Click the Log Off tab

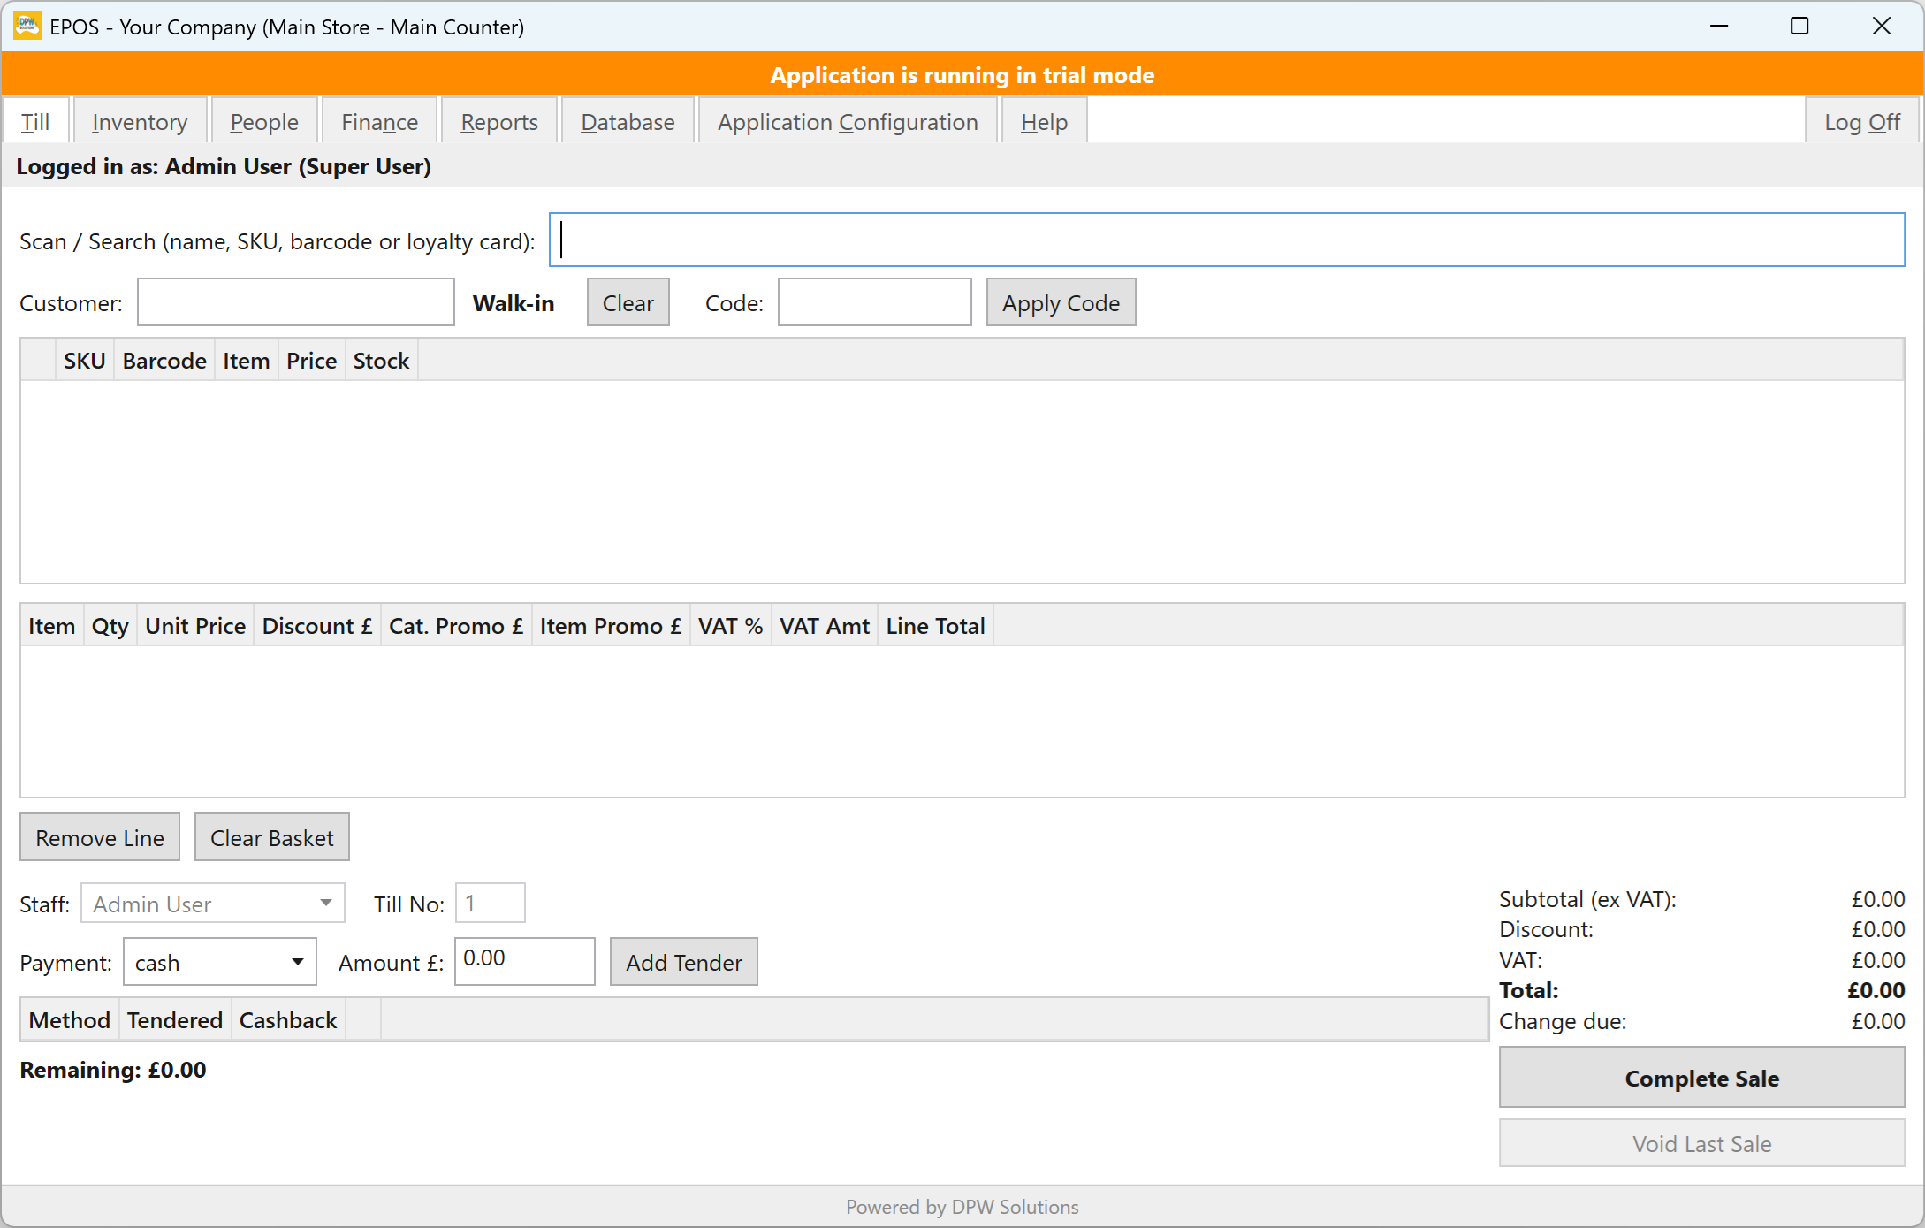[1862, 121]
